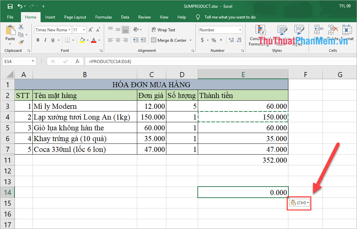
Task: Open the Number format dropdown
Action: pyautogui.click(x=240, y=30)
